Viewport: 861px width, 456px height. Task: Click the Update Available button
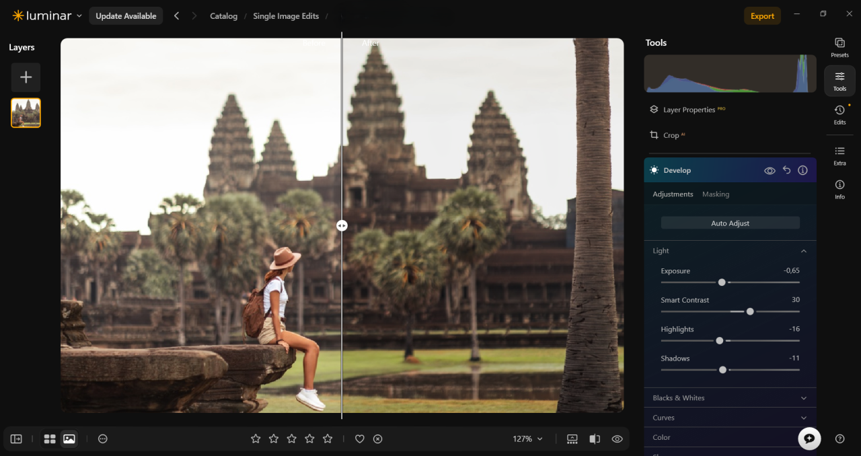point(126,15)
